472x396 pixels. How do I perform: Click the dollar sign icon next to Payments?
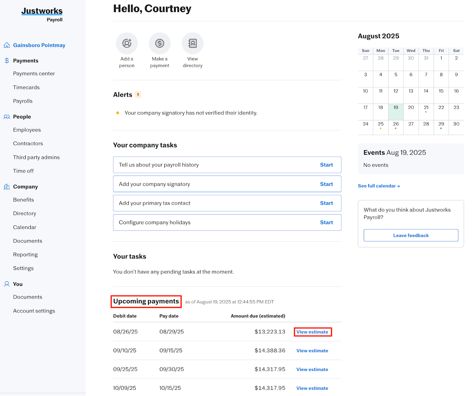(x=6, y=60)
